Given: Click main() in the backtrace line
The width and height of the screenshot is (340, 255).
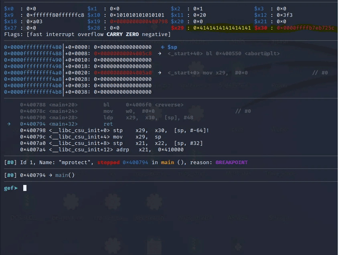Looking at the screenshot, I should tap(65, 175).
